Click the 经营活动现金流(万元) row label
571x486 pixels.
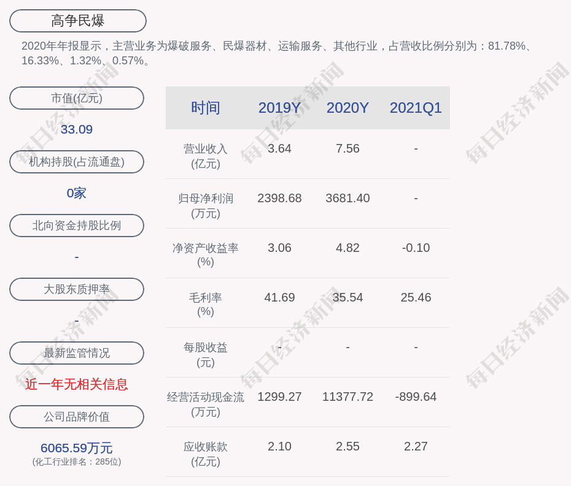pos(206,404)
